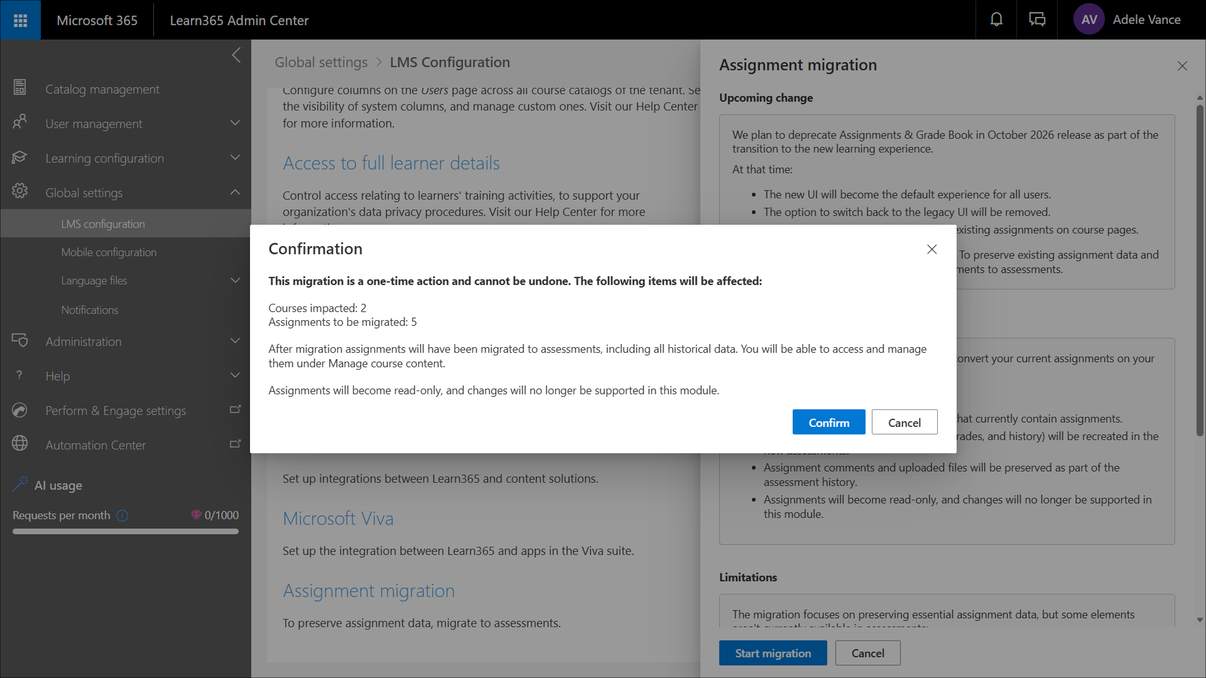Image resolution: width=1206 pixels, height=678 pixels.
Task: Click the Microsoft 365 title
Action: pos(97,20)
